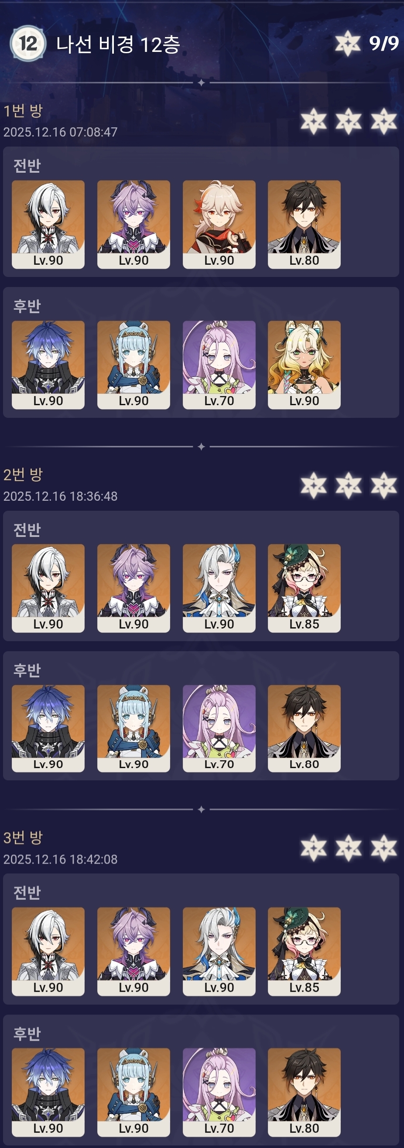The height and width of the screenshot is (1148, 404).
Task: Open the cat-eared blonde character in room 1
Action: 304,365
